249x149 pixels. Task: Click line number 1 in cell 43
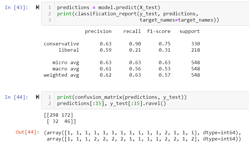pos(50,7)
